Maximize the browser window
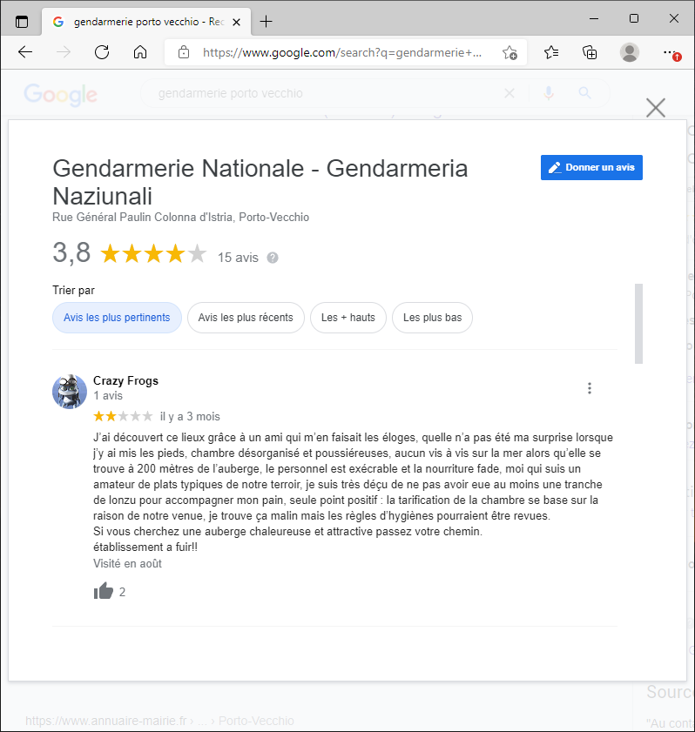Image resolution: width=695 pixels, height=732 pixels. click(634, 18)
